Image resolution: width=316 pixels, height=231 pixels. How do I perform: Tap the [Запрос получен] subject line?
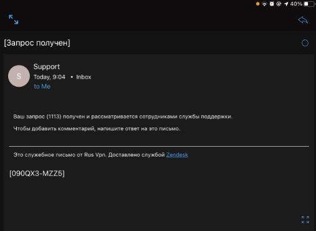pyautogui.click(x=37, y=43)
